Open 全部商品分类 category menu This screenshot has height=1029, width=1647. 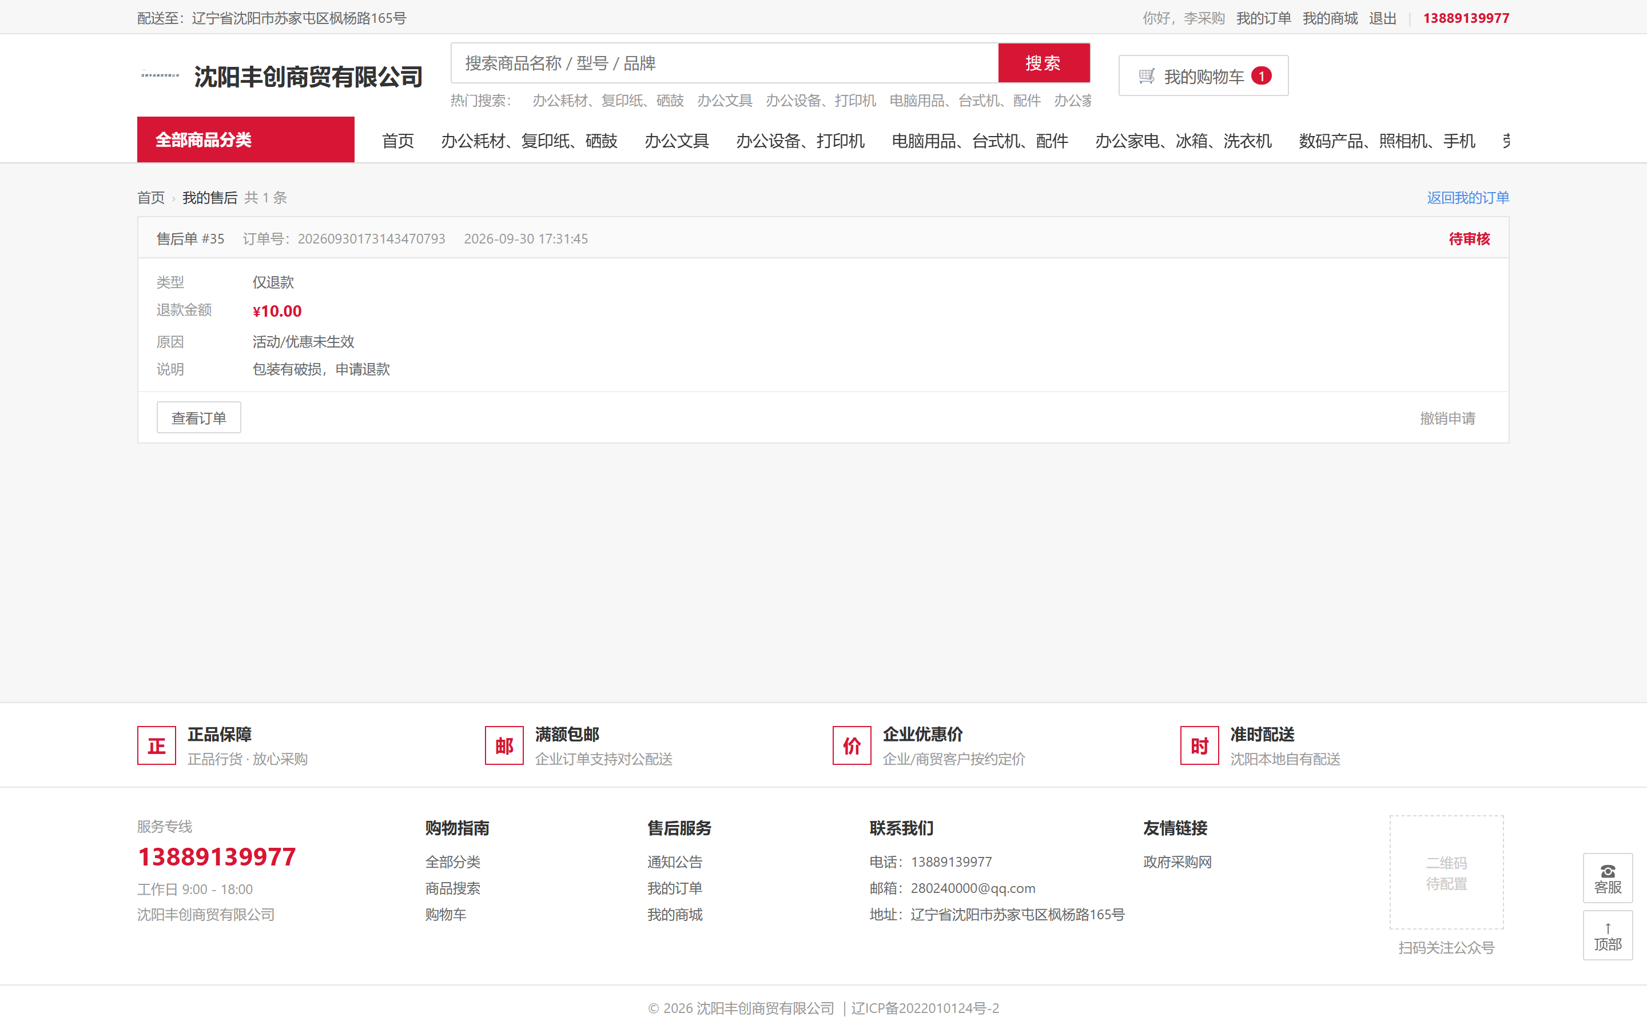point(246,139)
